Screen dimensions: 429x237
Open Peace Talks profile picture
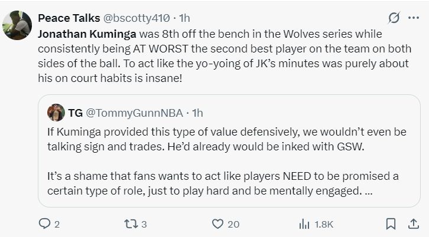[17, 25]
